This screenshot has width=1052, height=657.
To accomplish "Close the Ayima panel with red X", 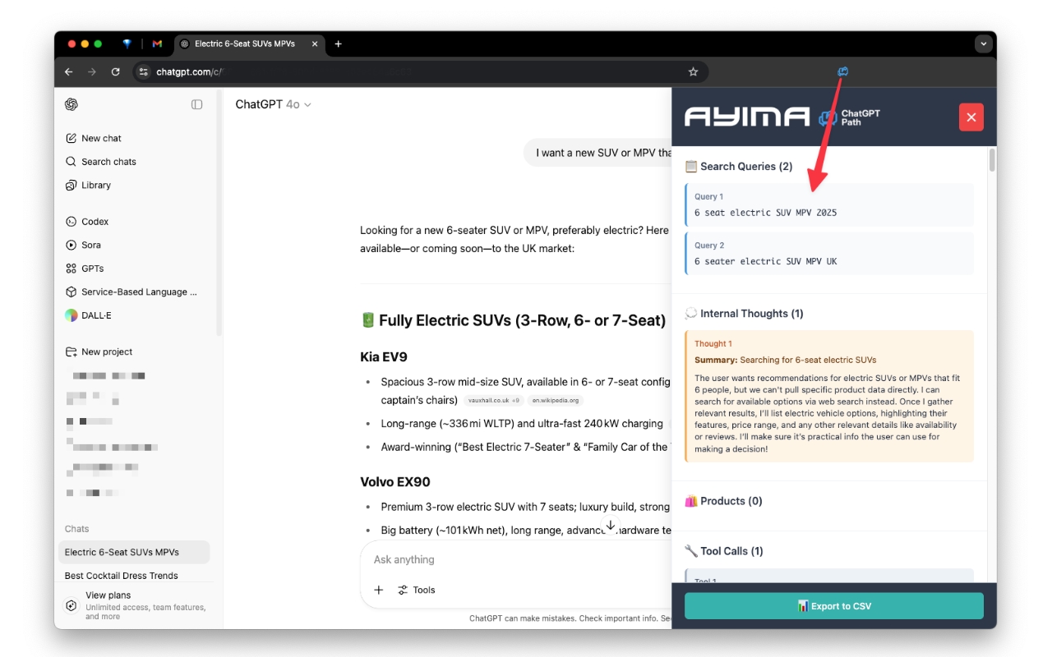I will point(971,117).
